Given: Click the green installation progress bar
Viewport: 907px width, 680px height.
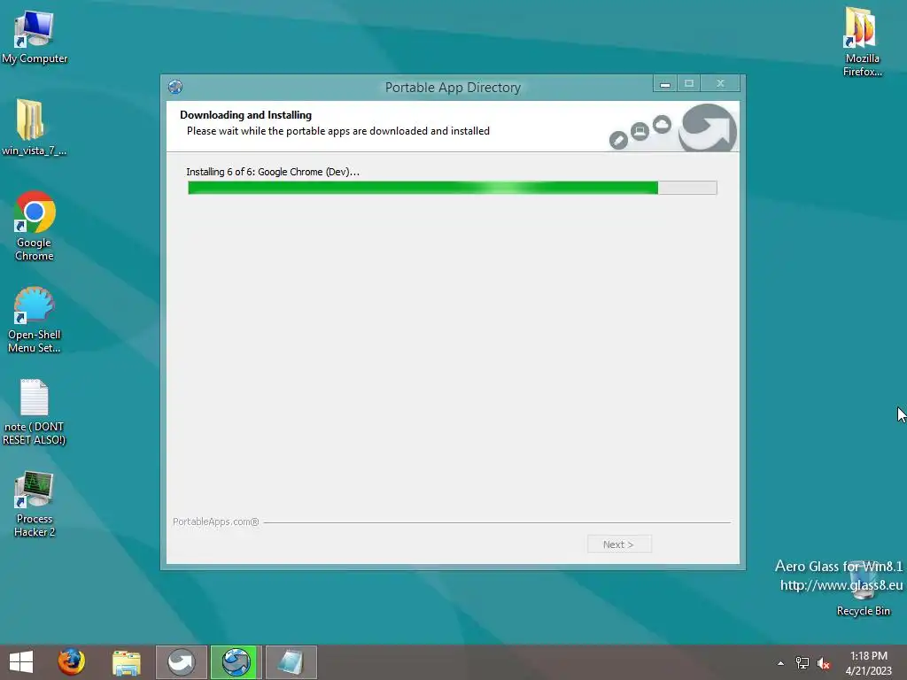Looking at the screenshot, I should pyautogui.click(x=452, y=188).
